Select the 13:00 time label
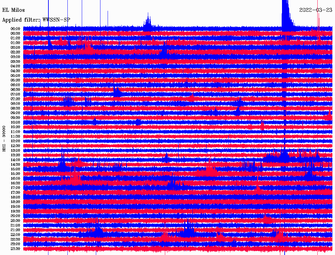 pyautogui.click(x=15, y=150)
